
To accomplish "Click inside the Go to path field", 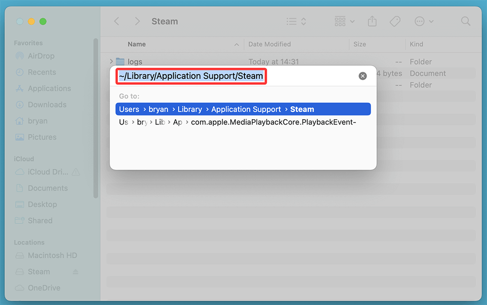I will click(191, 76).
